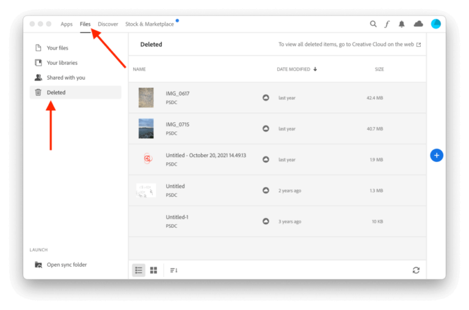
Task: Select the IMG_0617 thumbnail
Action: 146,97
